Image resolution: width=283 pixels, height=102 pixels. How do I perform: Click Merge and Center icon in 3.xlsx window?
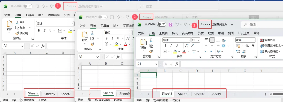[x=224, y=46]
